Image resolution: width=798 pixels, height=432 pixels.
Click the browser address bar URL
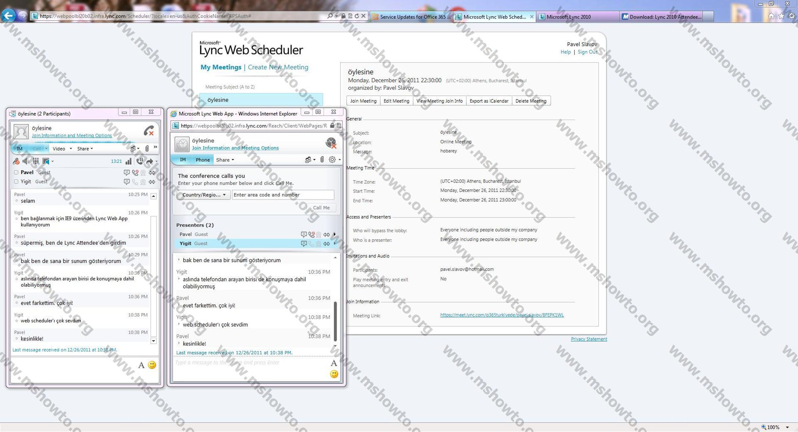point(145,16)
